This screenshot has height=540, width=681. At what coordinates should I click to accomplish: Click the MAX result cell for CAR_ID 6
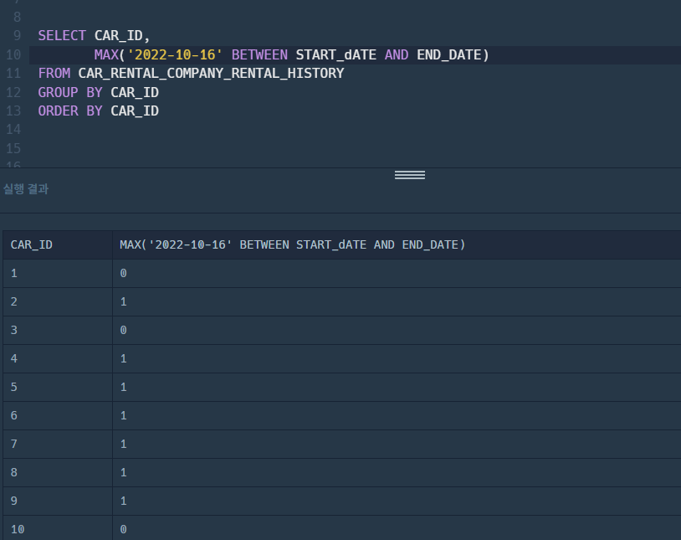[x=397, y=415]
